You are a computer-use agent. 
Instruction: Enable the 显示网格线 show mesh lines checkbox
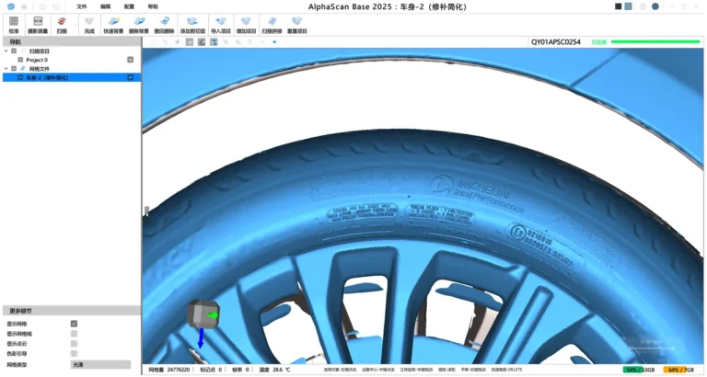click(74, 334)
